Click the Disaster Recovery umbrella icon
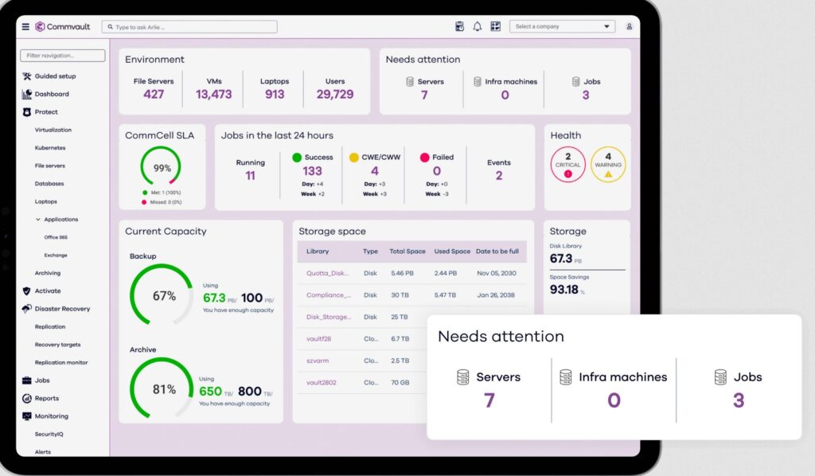Viewport: 815px width, 476px height. (x=27, y=309)
